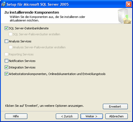Tick Analysis Server-Failovercluster erstellen checkbox

(x=10, y=47)
